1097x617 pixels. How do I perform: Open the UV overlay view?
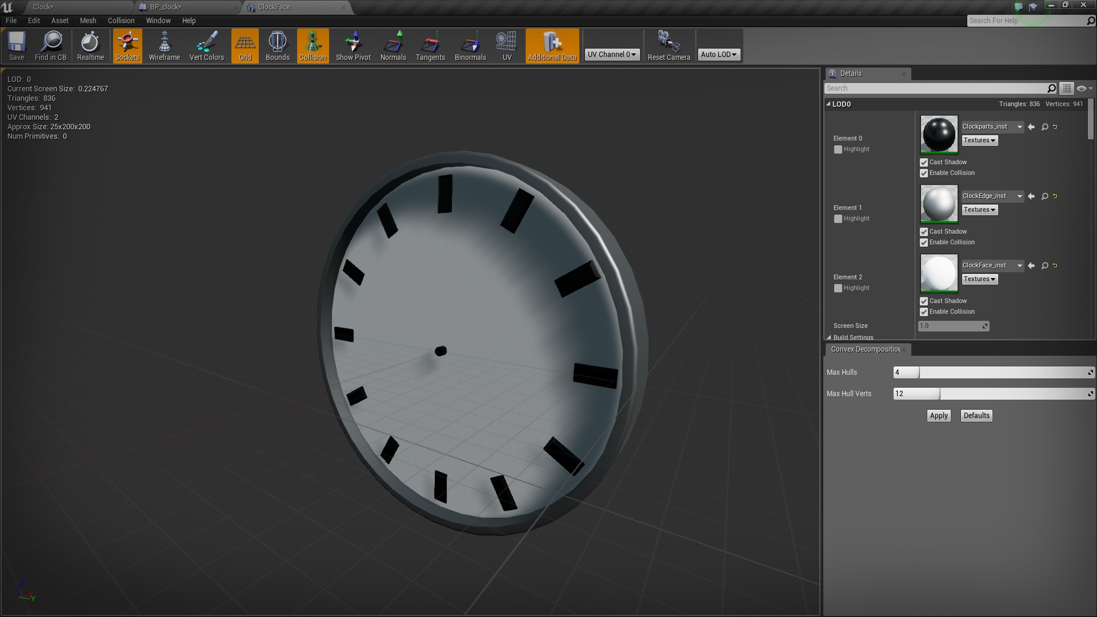pyautogui.click(x=506, y=46)
